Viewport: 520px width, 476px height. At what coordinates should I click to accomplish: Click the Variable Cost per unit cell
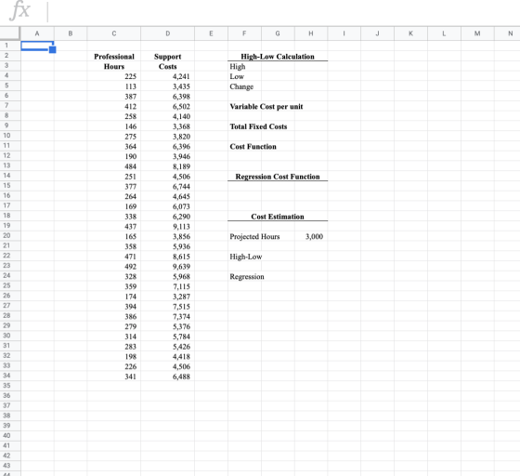(266, 107)
